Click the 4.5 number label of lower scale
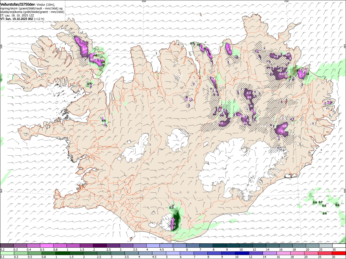This screenshot has height=259, width=346. [154, 257]
